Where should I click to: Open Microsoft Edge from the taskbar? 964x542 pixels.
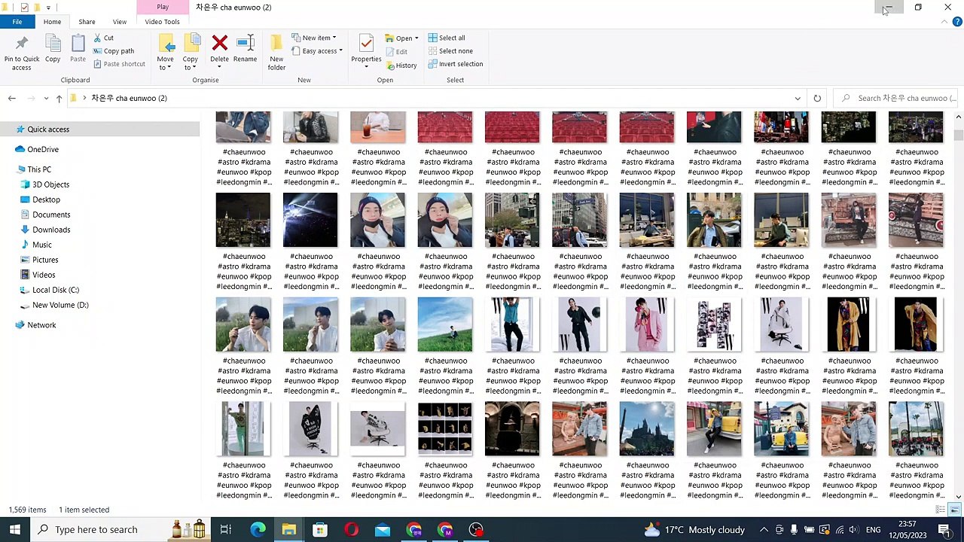pyautogui.click(x=258, y=529)
